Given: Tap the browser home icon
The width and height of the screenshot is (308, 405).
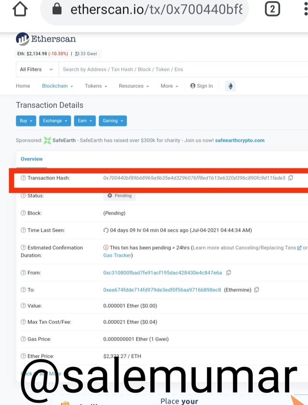Looking at the screenshot, I should (x=20, y=9).
